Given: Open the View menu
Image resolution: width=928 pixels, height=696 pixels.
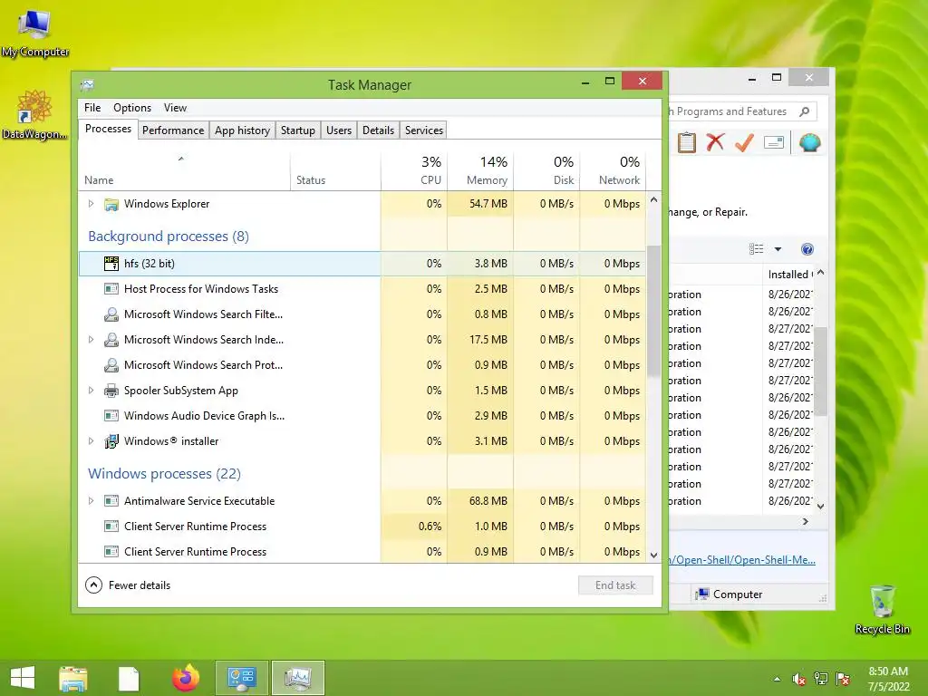Looking at the screenshot, I should coord(175,108).
